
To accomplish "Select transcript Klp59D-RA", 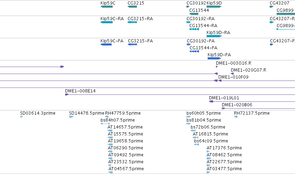I will coord(214,36).
